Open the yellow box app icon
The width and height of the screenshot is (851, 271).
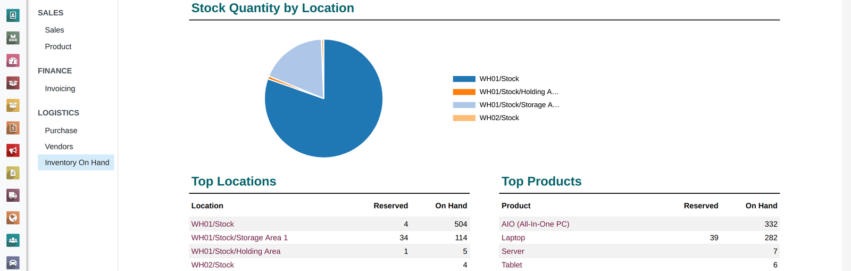tap(13, 105)
